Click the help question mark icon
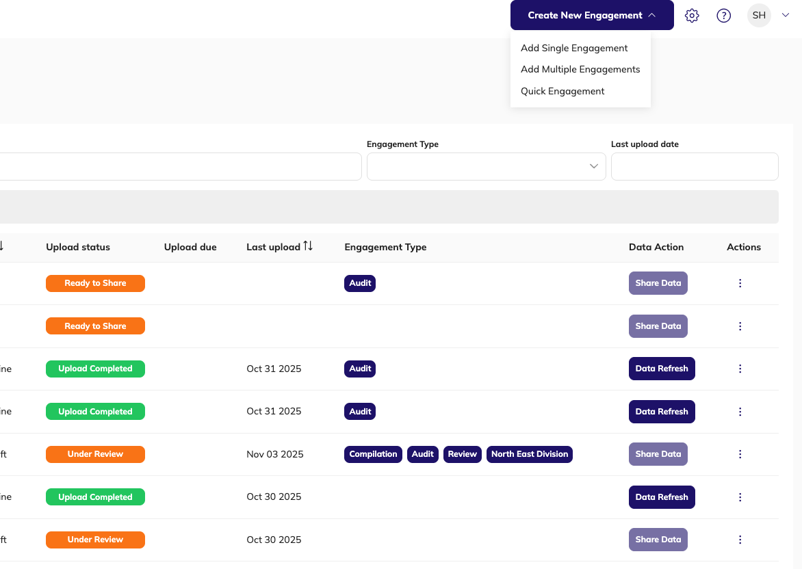The width and height of the screenshot is (802, 569). point(723,16)
